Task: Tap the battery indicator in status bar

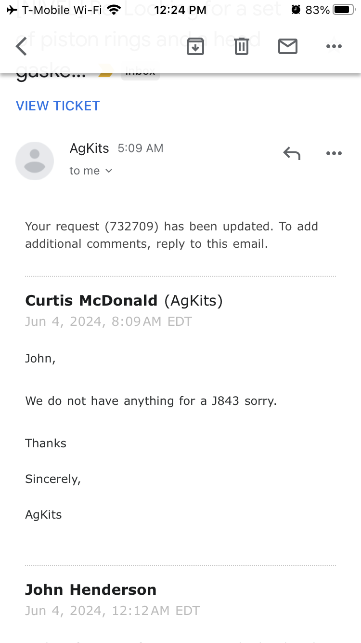Action: [344, 10]
